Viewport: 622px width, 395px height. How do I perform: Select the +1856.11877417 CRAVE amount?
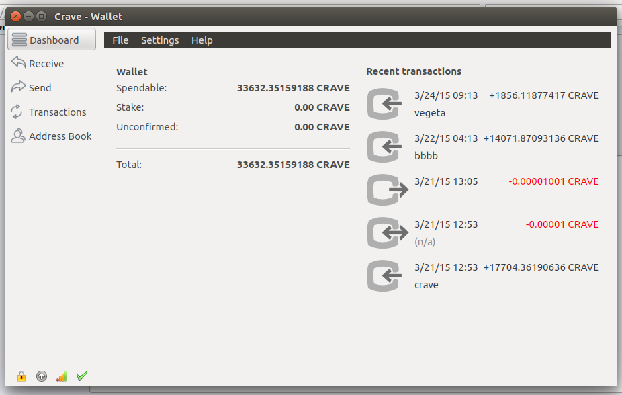[x=544, y=95]
